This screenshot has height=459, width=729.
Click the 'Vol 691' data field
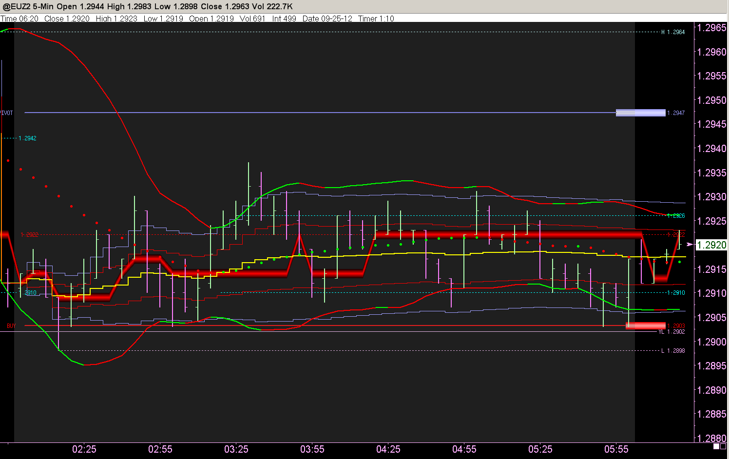pos(252,19)
